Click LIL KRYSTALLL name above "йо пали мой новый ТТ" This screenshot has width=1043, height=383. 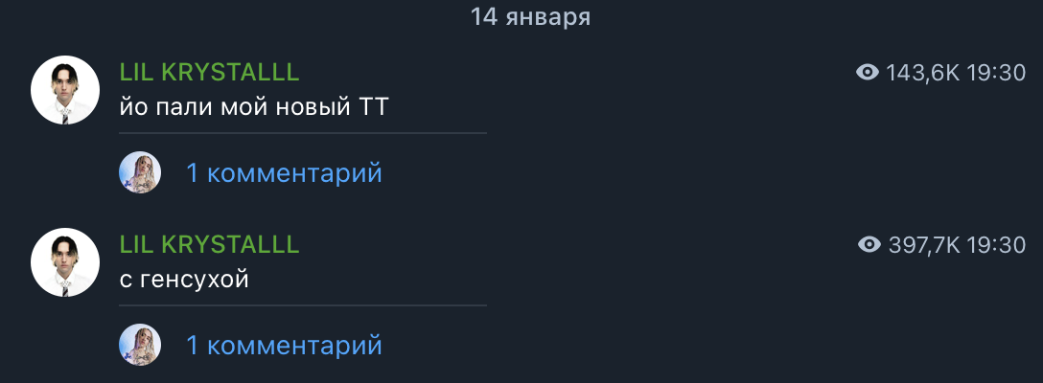pos(210,73)
